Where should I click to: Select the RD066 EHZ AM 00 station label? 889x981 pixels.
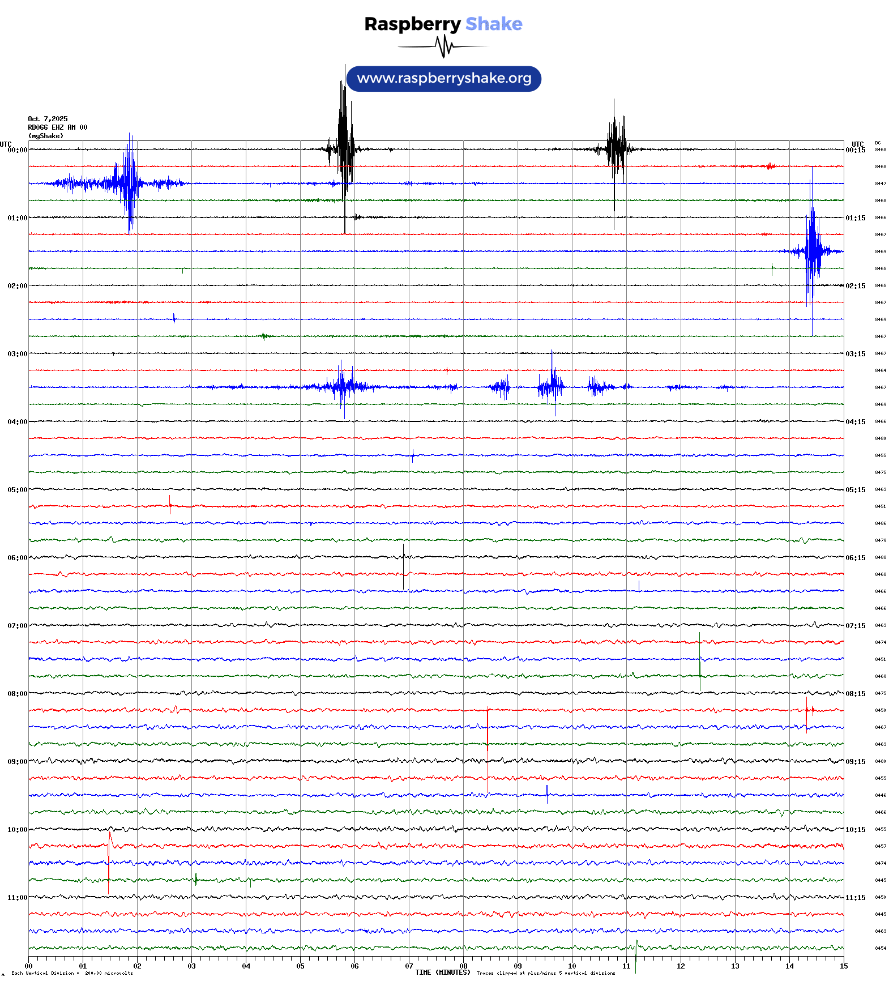tap(57, 127)
